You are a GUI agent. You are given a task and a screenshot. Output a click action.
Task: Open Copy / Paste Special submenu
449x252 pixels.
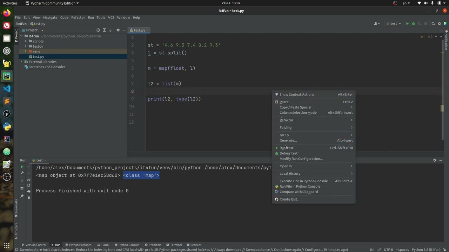[x=314, y=107]
